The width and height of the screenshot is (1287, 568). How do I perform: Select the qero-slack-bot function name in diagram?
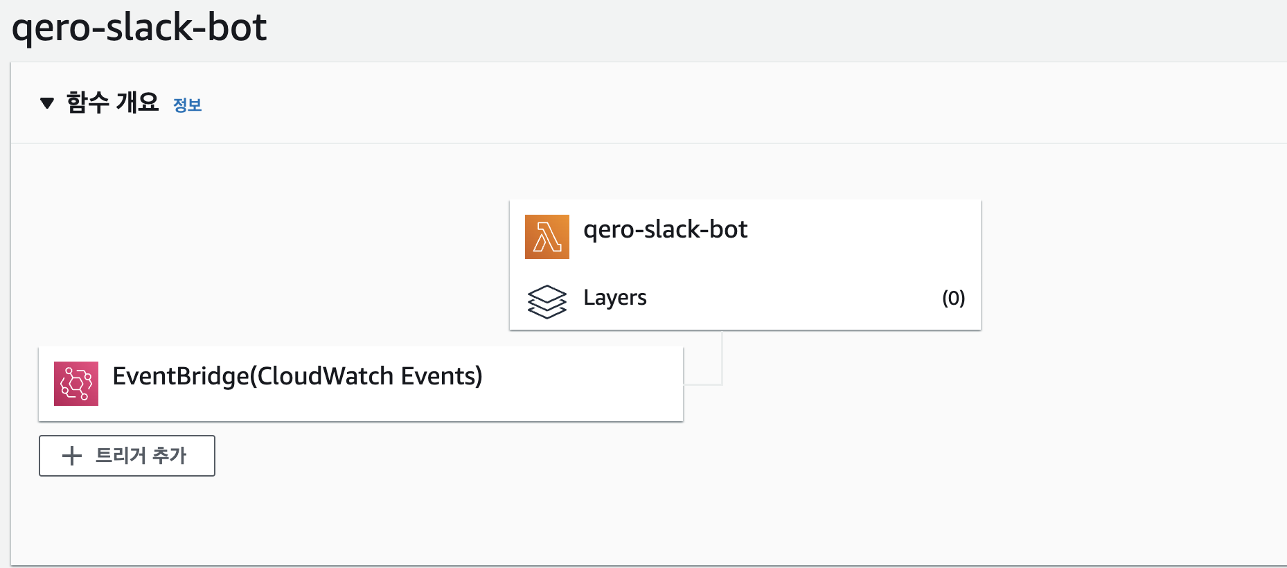(x=665, y=229)
